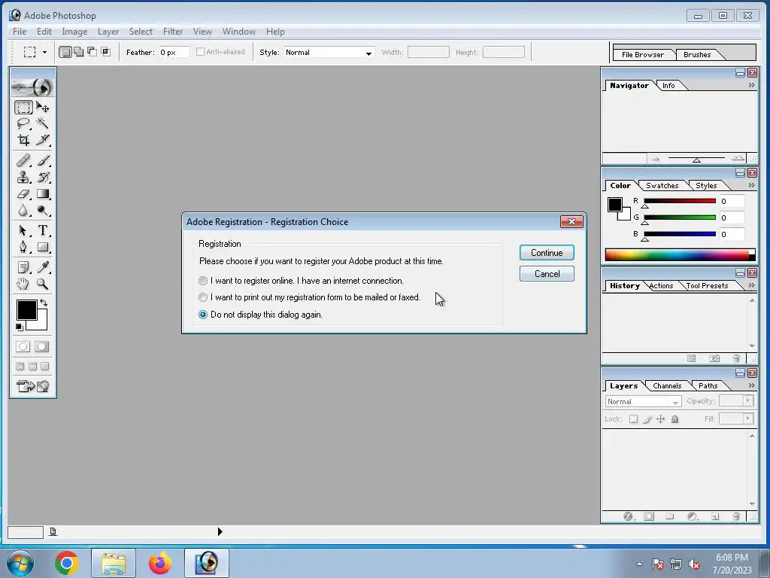Open Google Chrome from the taskbar
The height and width of the screenshot is (578, 770).
pos(67,563)
